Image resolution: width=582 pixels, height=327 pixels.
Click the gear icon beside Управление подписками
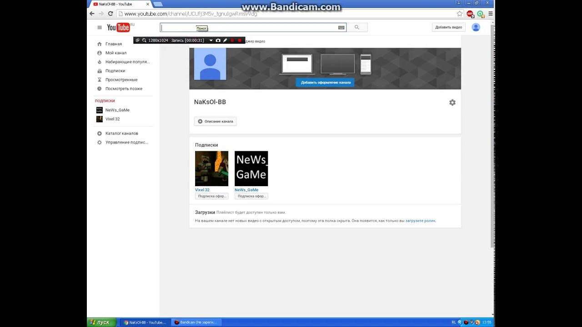coord(100,142)
